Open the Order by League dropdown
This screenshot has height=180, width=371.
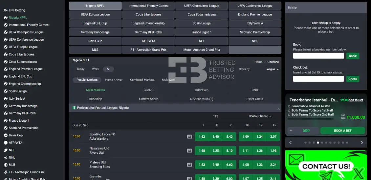point(272,69)
